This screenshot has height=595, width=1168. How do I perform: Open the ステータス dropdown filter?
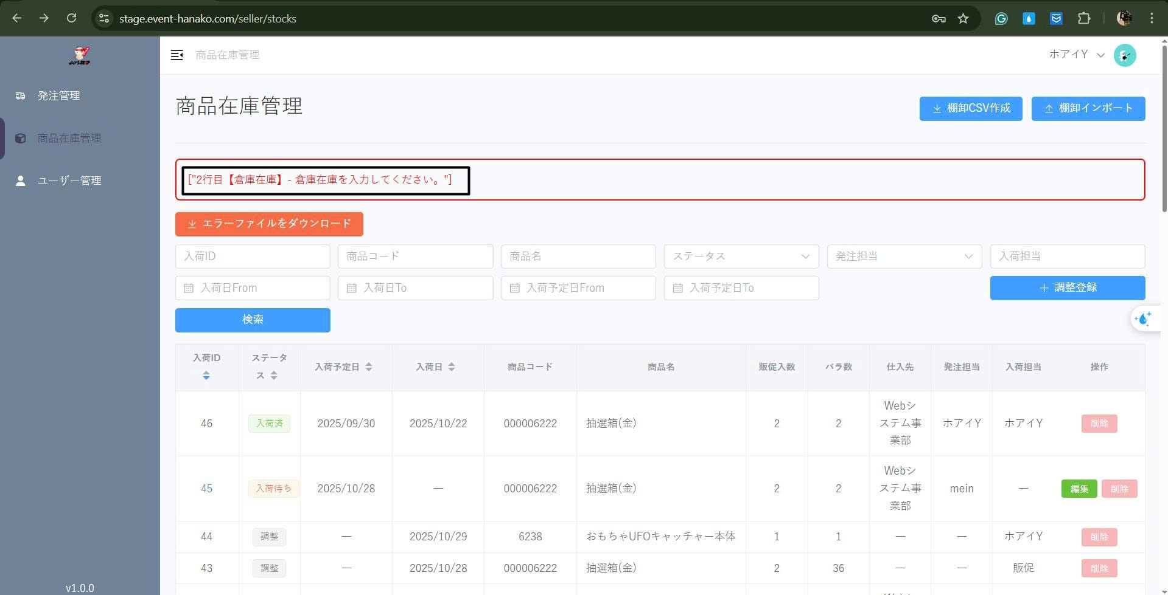click(x=741, y=256)
